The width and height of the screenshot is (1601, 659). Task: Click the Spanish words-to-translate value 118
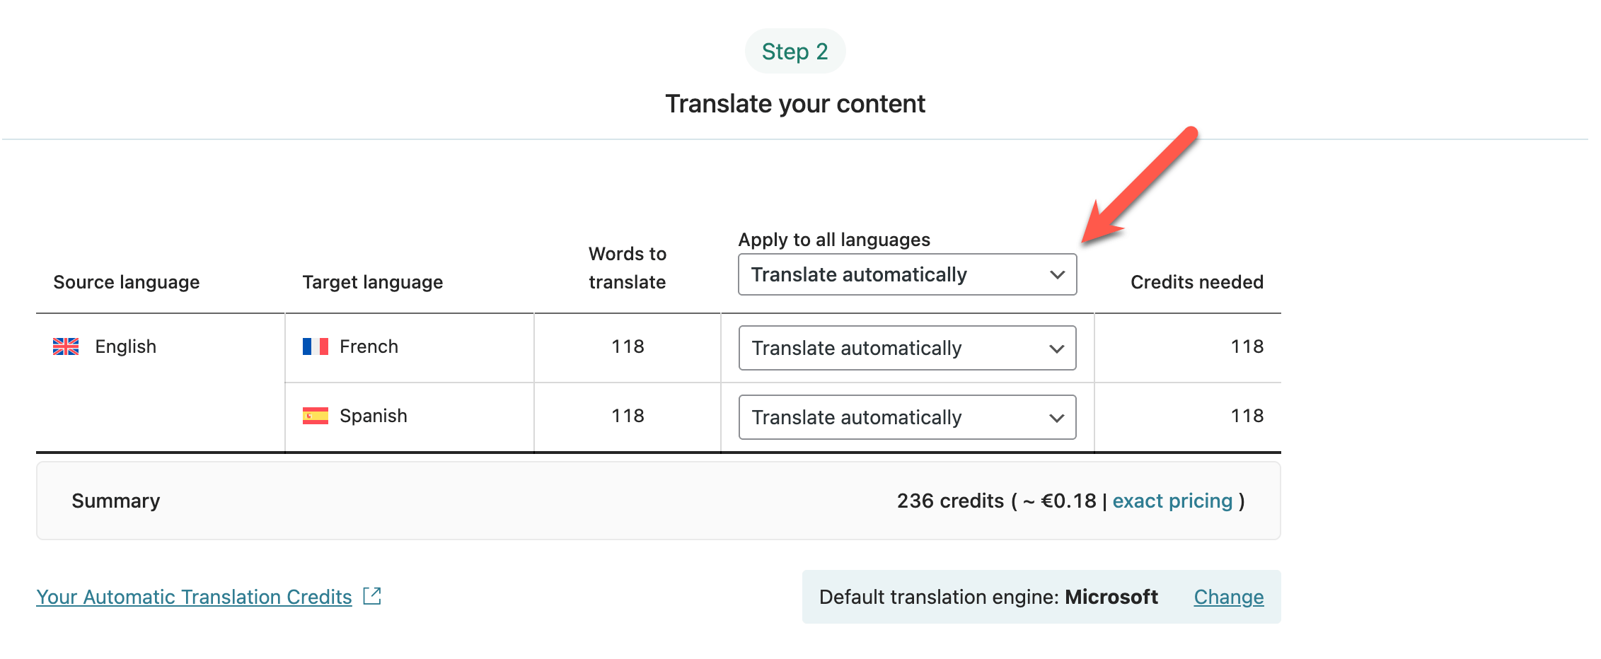628,416
